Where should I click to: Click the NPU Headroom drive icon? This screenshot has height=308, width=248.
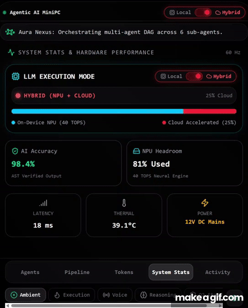(136, 151)
